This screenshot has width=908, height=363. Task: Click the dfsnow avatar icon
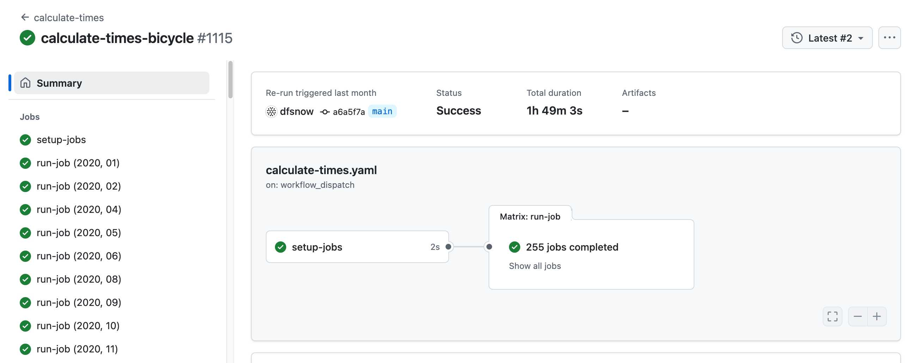(271, 112)
